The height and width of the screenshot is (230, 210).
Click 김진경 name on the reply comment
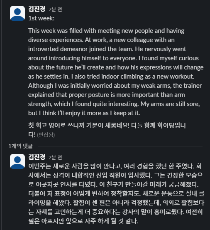click(37, 157)
